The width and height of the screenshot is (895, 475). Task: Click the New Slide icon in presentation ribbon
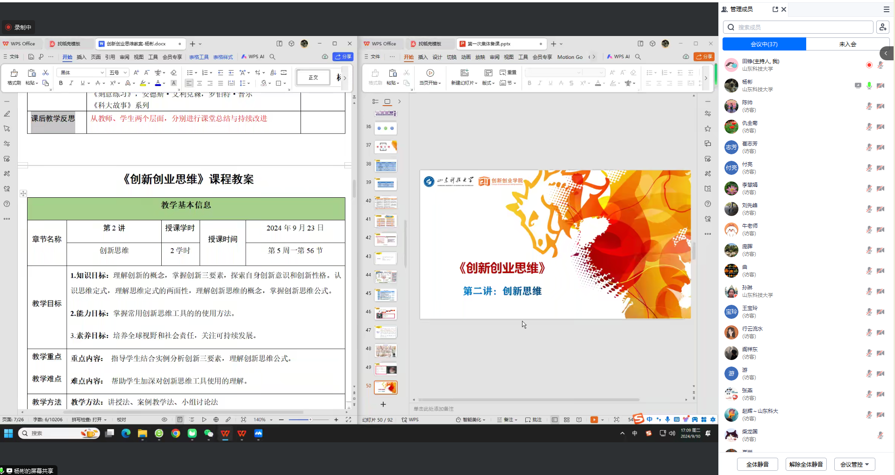pyautogui.click(x=464, y=73)
